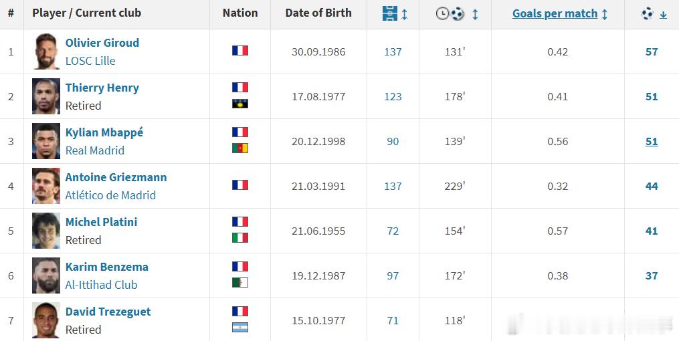Open the Real Madrid club link
Image resolution: width=679 pixels, height=341 pixels.
pos(95,150)
